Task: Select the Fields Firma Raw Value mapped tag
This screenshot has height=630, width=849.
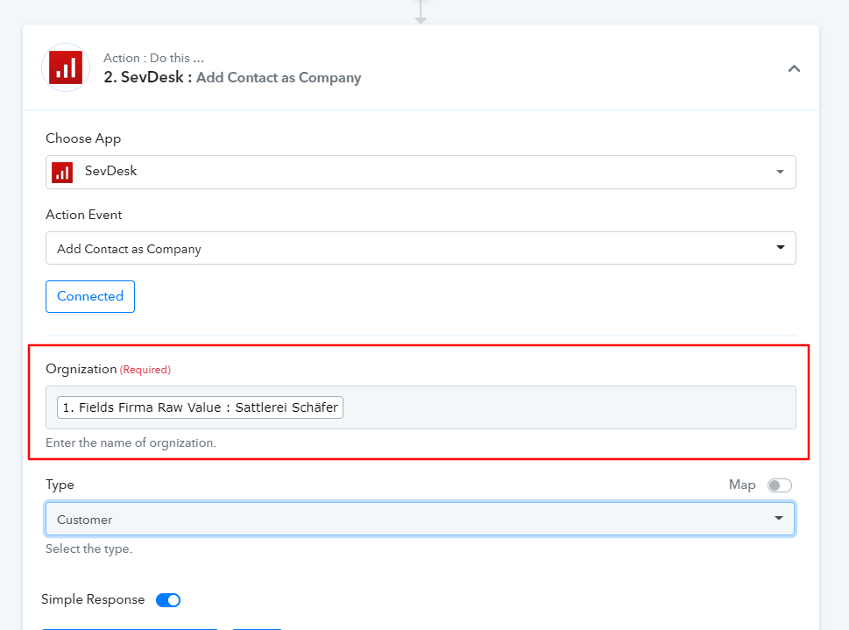Action: coord(200,407)
